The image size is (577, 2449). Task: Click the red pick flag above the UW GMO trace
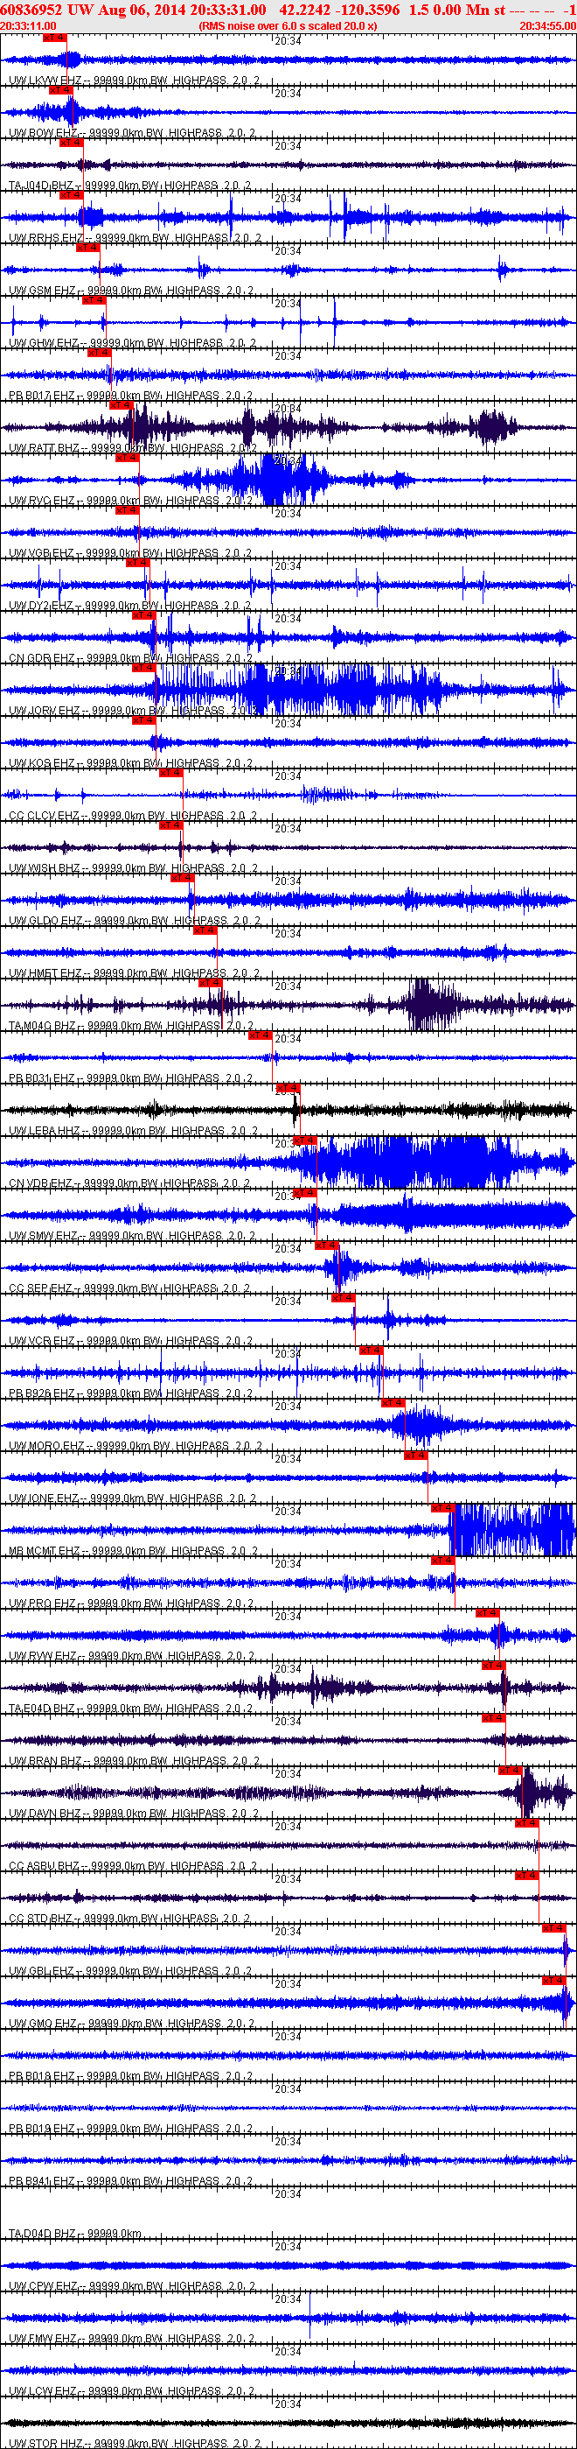[x=554, y=1981]
